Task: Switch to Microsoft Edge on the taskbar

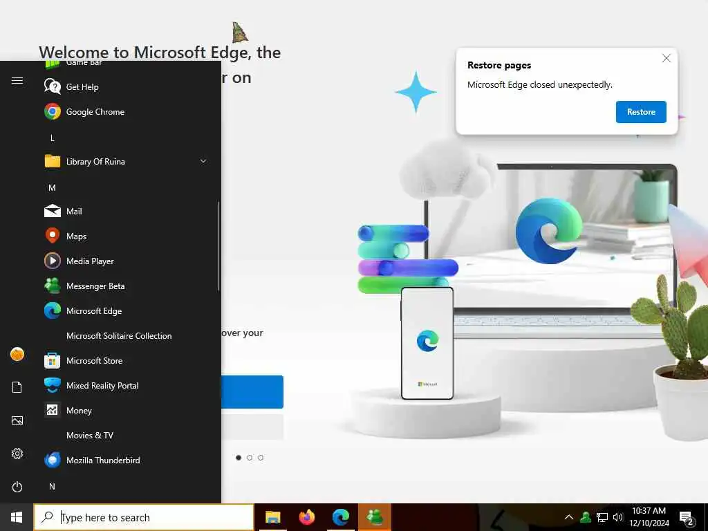Action: 341,517
